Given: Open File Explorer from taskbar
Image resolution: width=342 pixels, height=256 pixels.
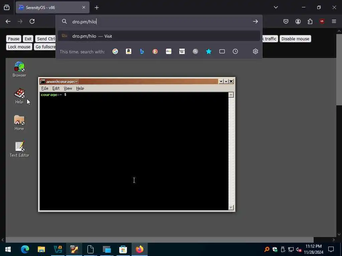Looking at the screenshot, I should [x=41, y=249].
